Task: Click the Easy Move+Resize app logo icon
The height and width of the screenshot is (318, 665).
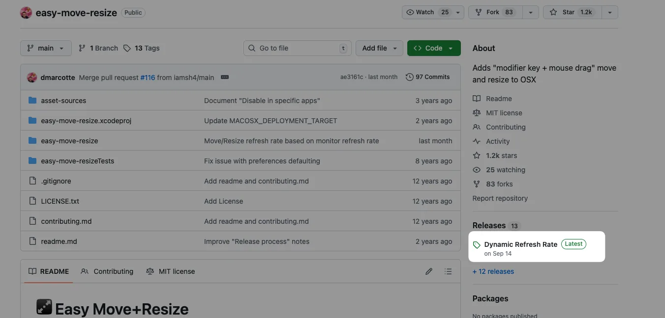Action: 44,307
